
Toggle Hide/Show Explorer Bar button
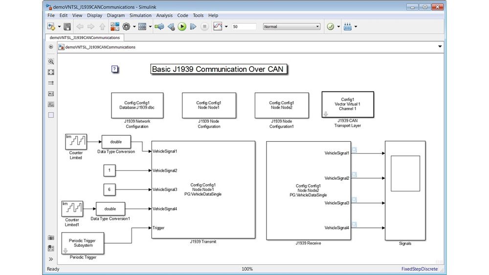(51, 47)
